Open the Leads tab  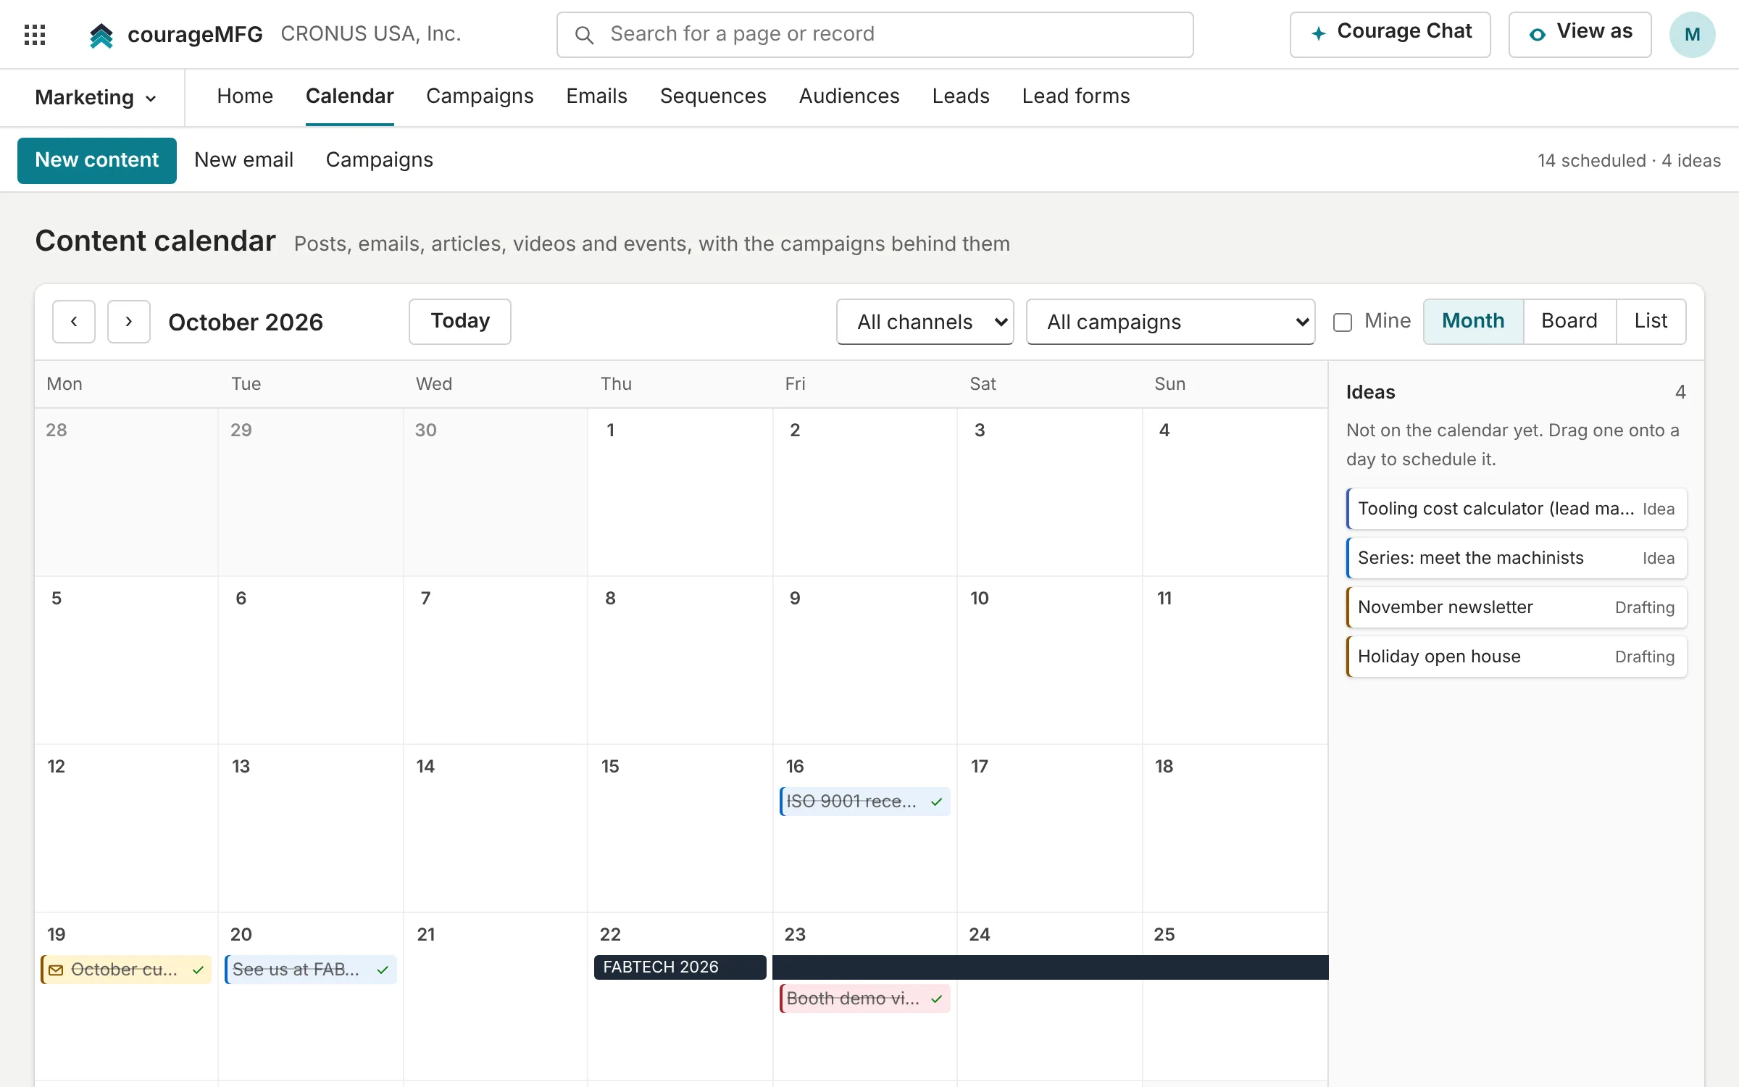click(961, 96)
